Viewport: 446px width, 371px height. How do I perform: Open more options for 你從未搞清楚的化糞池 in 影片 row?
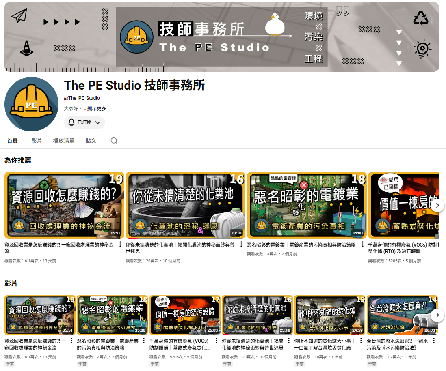pyautogui.click(x=289, y=340)
